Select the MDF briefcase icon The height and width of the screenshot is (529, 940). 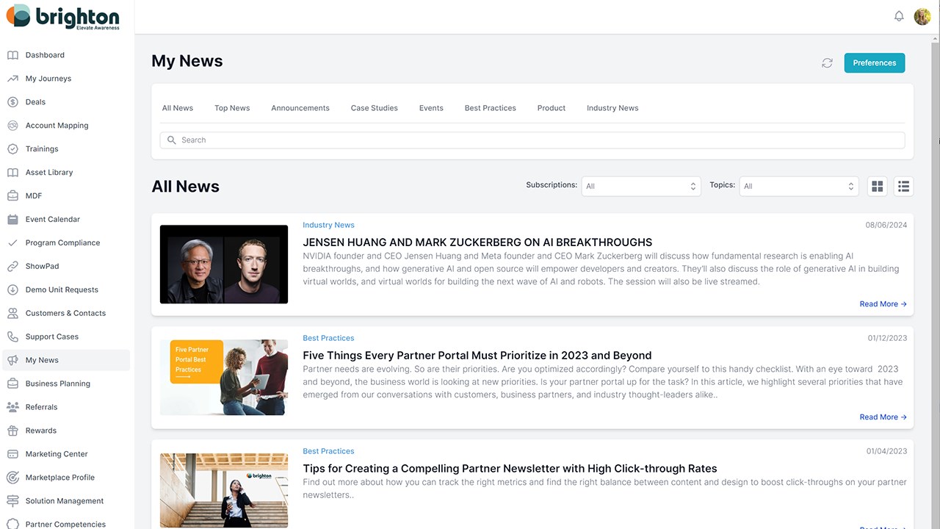[12, 196]
